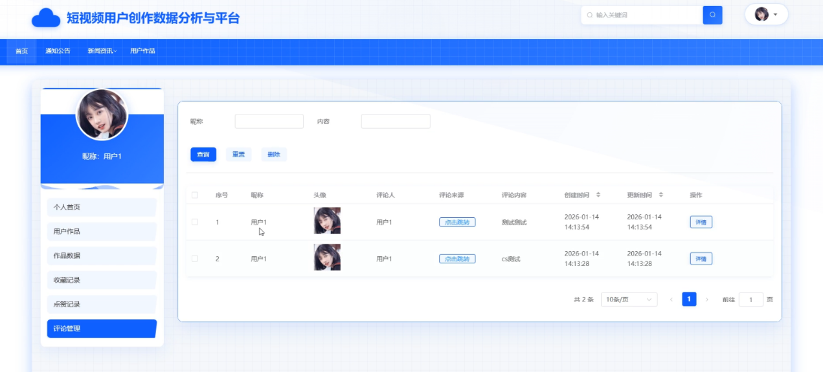Select 作品数据 in the sidebar

point(102,256)
